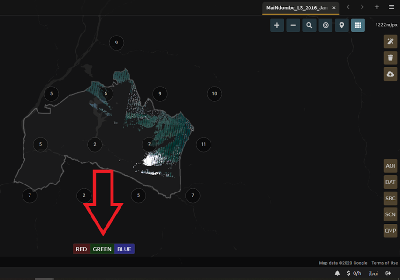Click the target recenter icon
The width and height of the screenshot is (400, 280).
[x=325, y=25]
